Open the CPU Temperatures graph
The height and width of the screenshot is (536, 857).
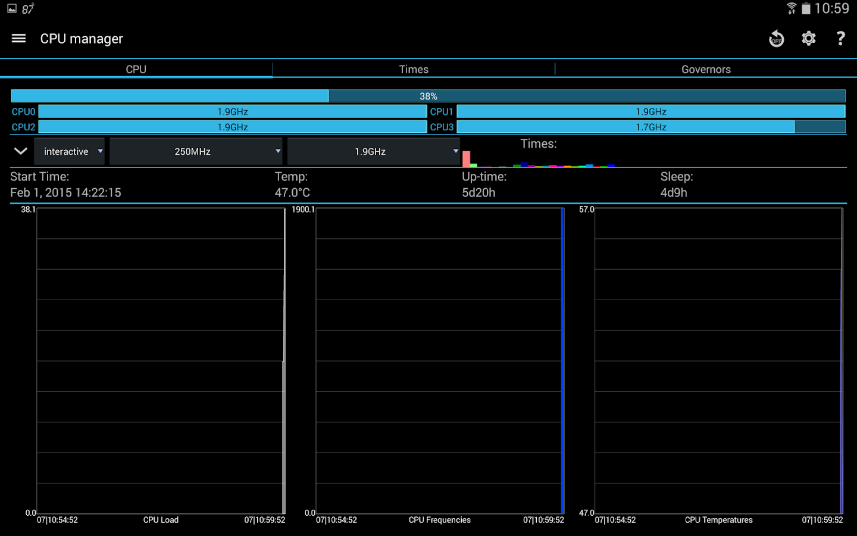(x=718, y=360)
